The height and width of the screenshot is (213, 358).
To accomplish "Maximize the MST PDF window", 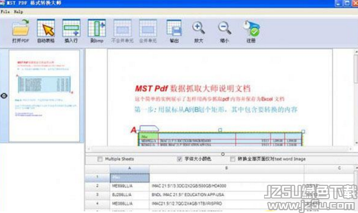I will tap(347, 3).
